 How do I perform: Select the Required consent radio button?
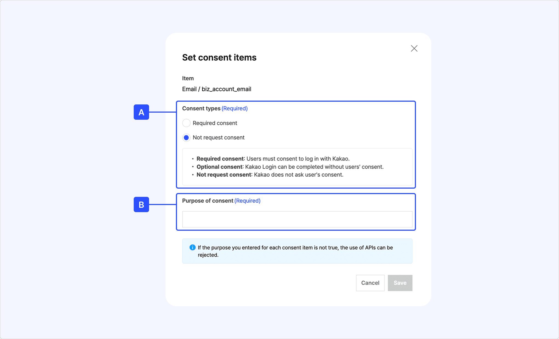pos(186,123)
